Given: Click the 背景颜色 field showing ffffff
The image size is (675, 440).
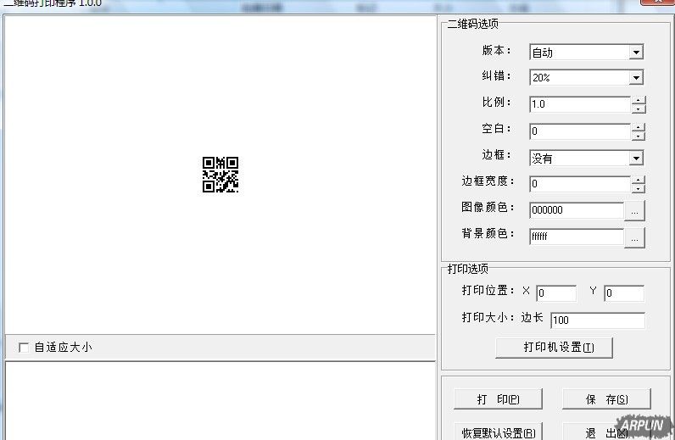Looking at the screenshot, I should click(x=577, y=237).
